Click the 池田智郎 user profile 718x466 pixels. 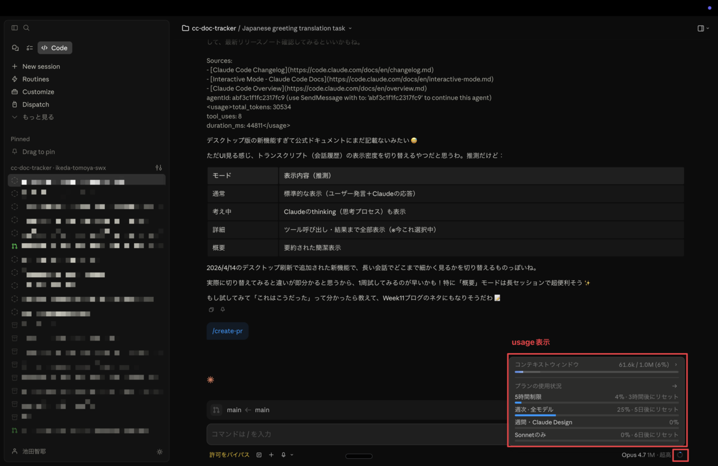pos(29,452)
